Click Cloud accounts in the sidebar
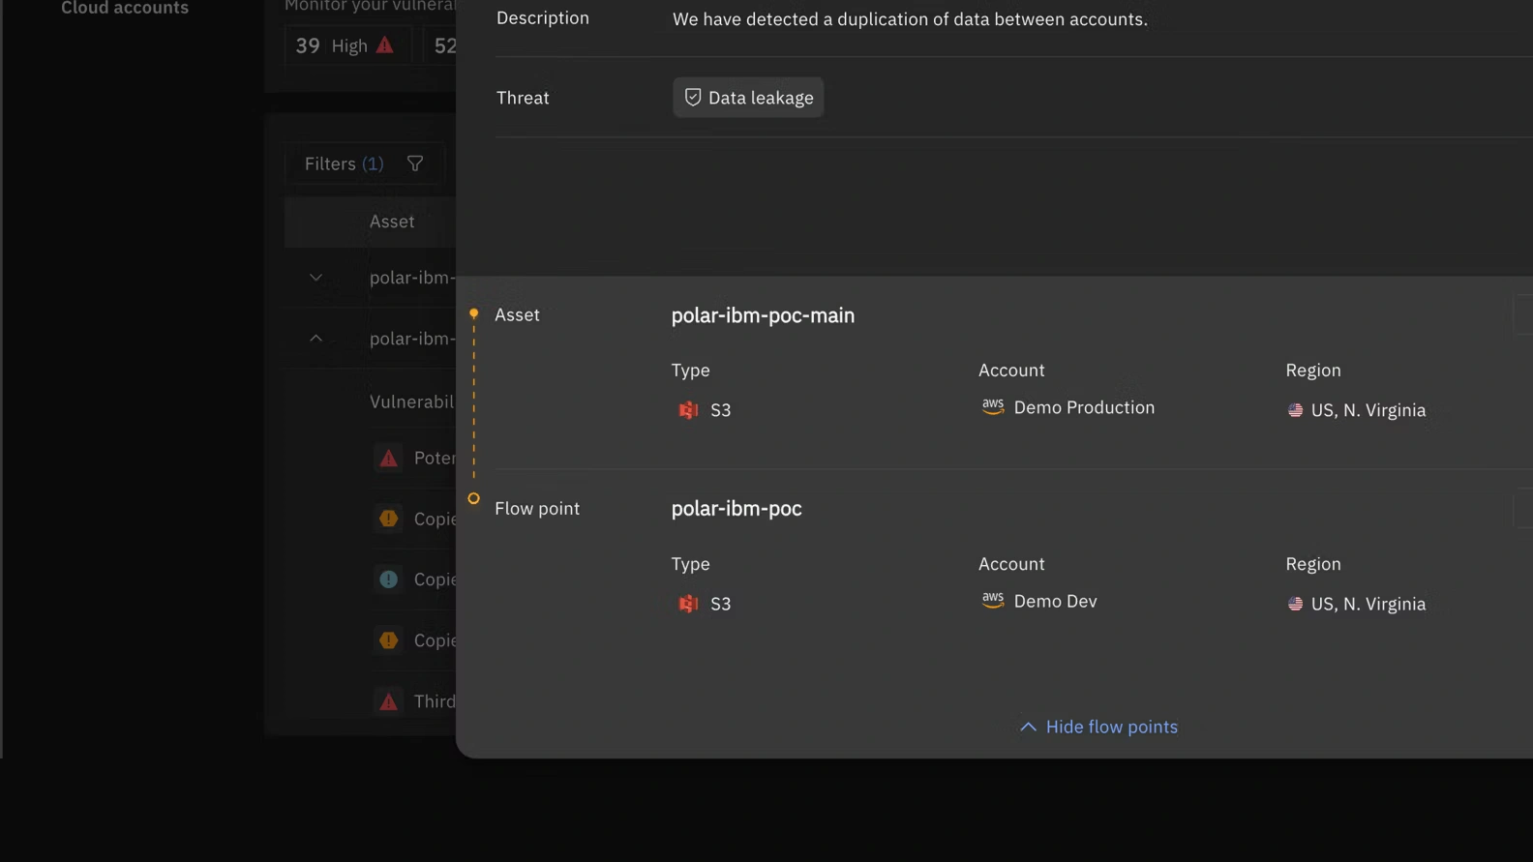 coord(125,8)
